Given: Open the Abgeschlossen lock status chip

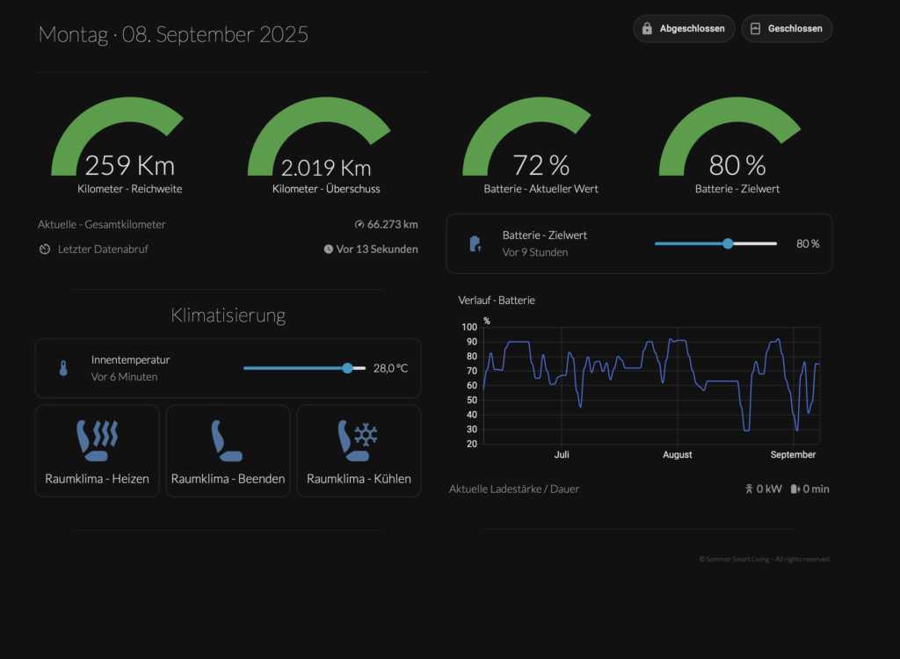Looking at the screenshot, I should (684, 29).
